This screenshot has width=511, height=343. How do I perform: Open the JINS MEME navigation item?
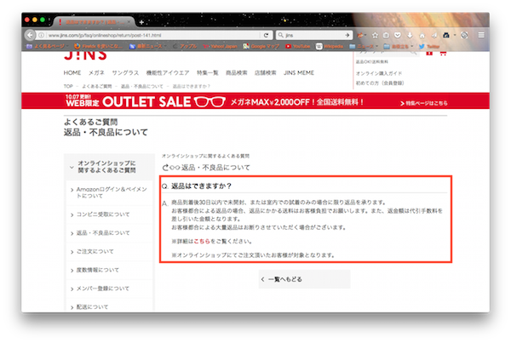[299, 72]
